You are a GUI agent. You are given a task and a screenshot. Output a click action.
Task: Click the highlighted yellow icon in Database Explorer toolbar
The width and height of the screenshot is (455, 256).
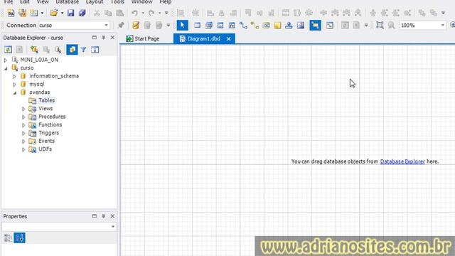click(x=72, y=50)
